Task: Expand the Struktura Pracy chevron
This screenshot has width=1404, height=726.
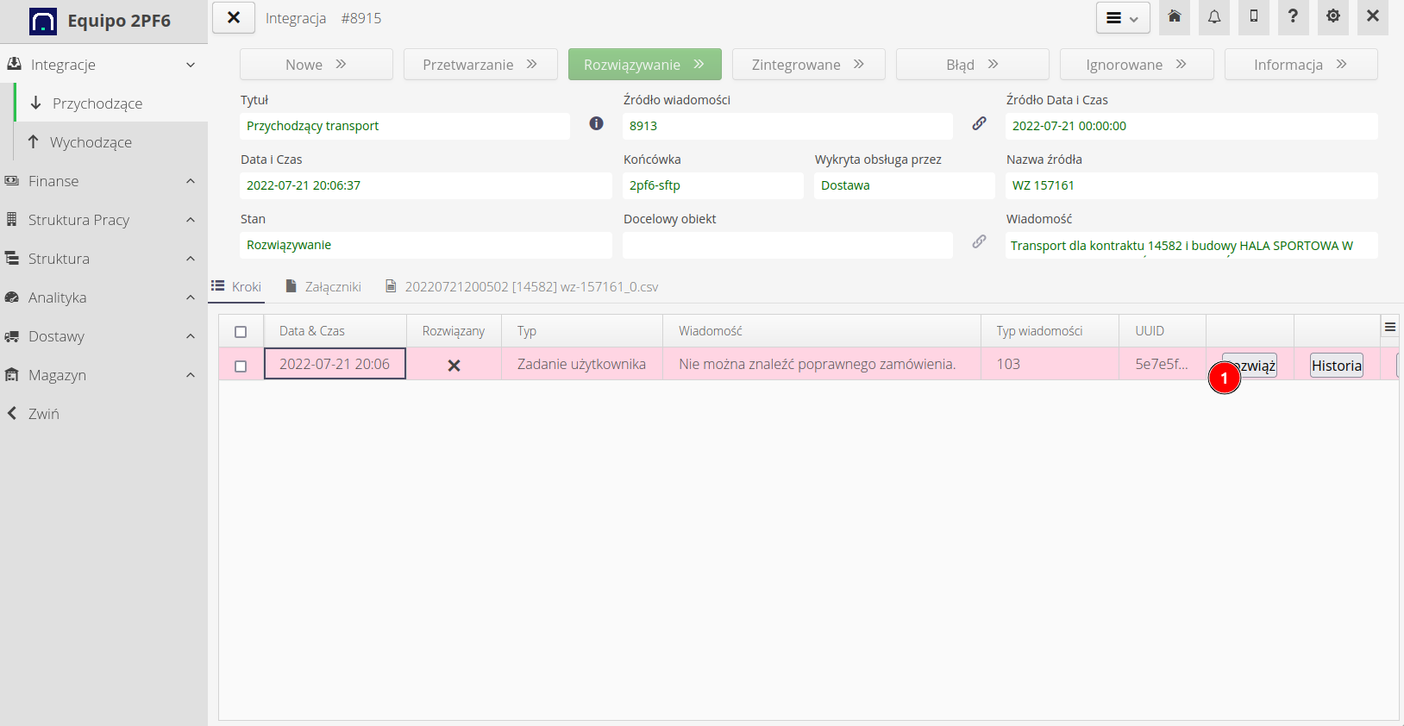Action: pos(191,220)
